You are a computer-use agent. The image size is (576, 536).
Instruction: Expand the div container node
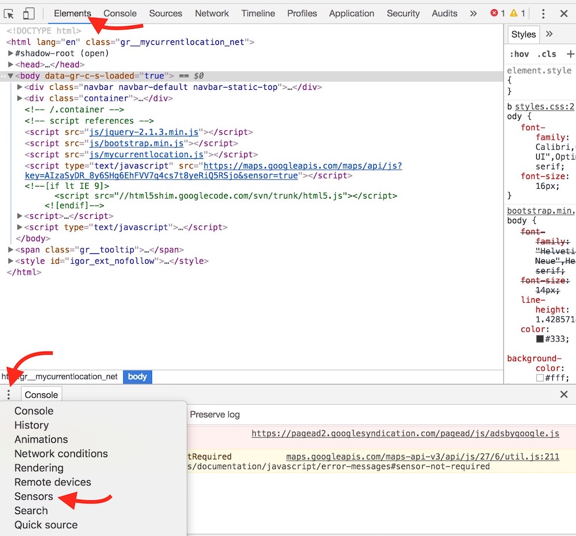tap(20, 98)
